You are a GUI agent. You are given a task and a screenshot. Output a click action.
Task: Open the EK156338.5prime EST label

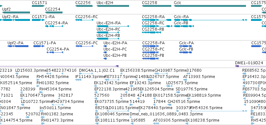[138, 70]
